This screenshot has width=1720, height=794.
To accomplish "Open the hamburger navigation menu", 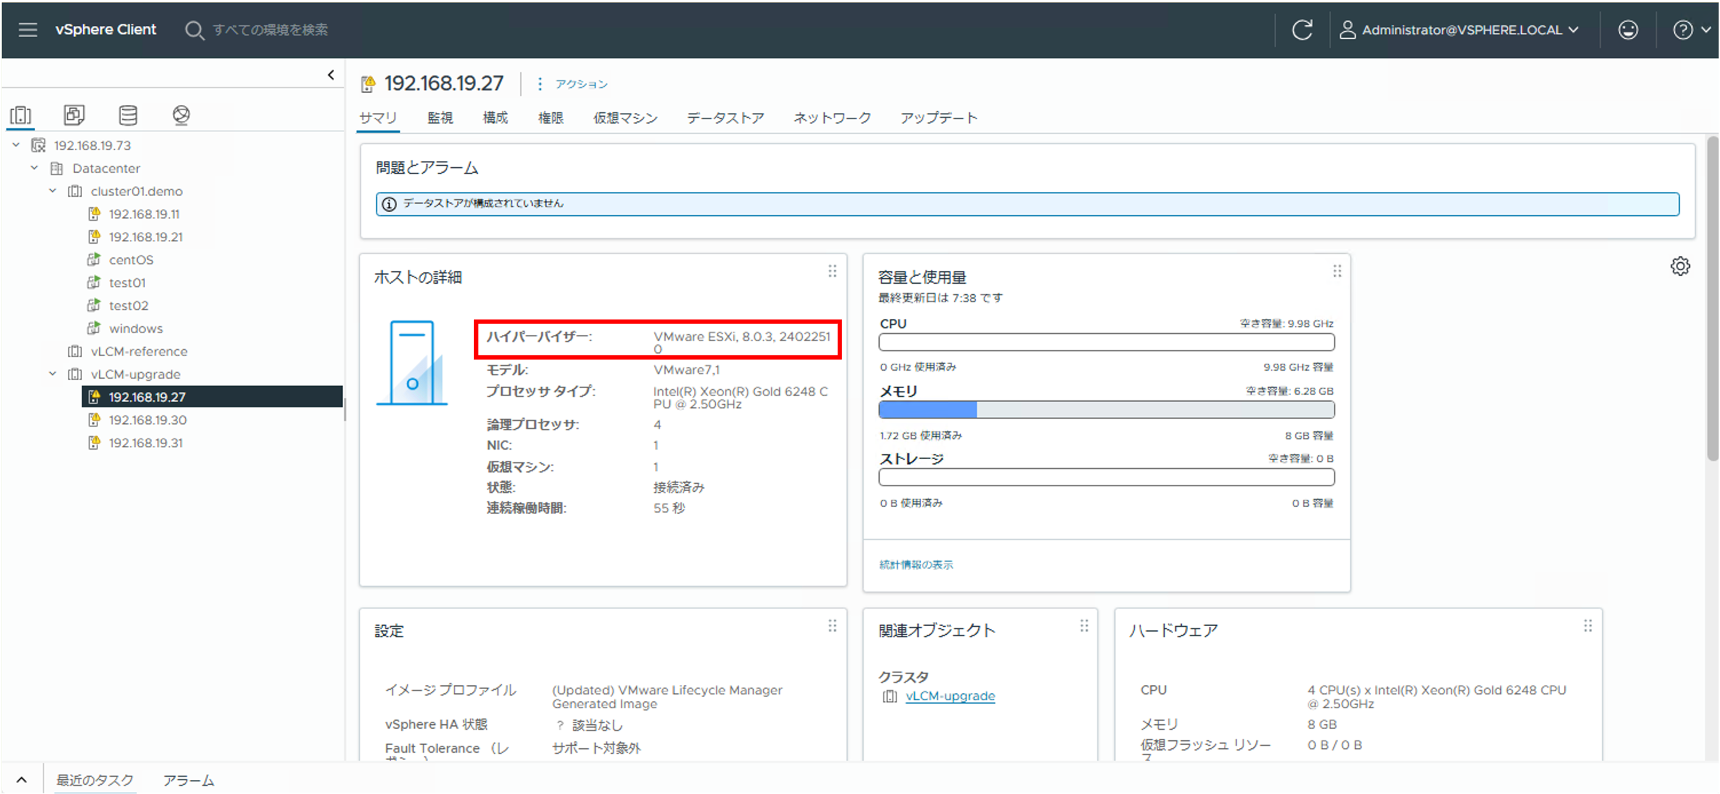I will pyautogui.click(x=27, y=29).
